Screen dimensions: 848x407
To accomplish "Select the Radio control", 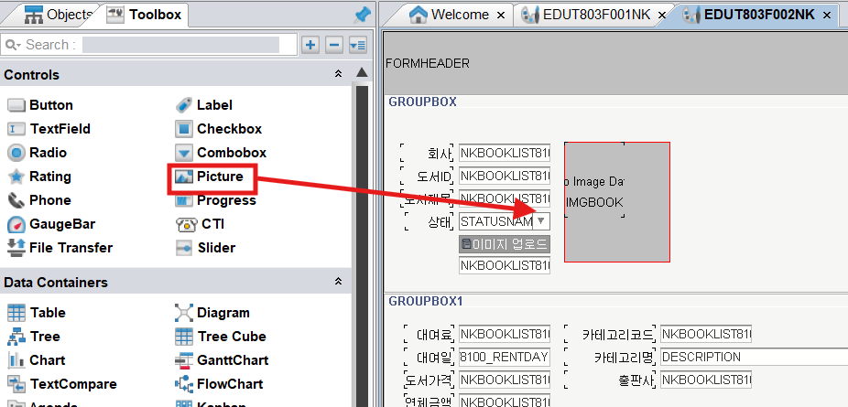I will 38,153.
